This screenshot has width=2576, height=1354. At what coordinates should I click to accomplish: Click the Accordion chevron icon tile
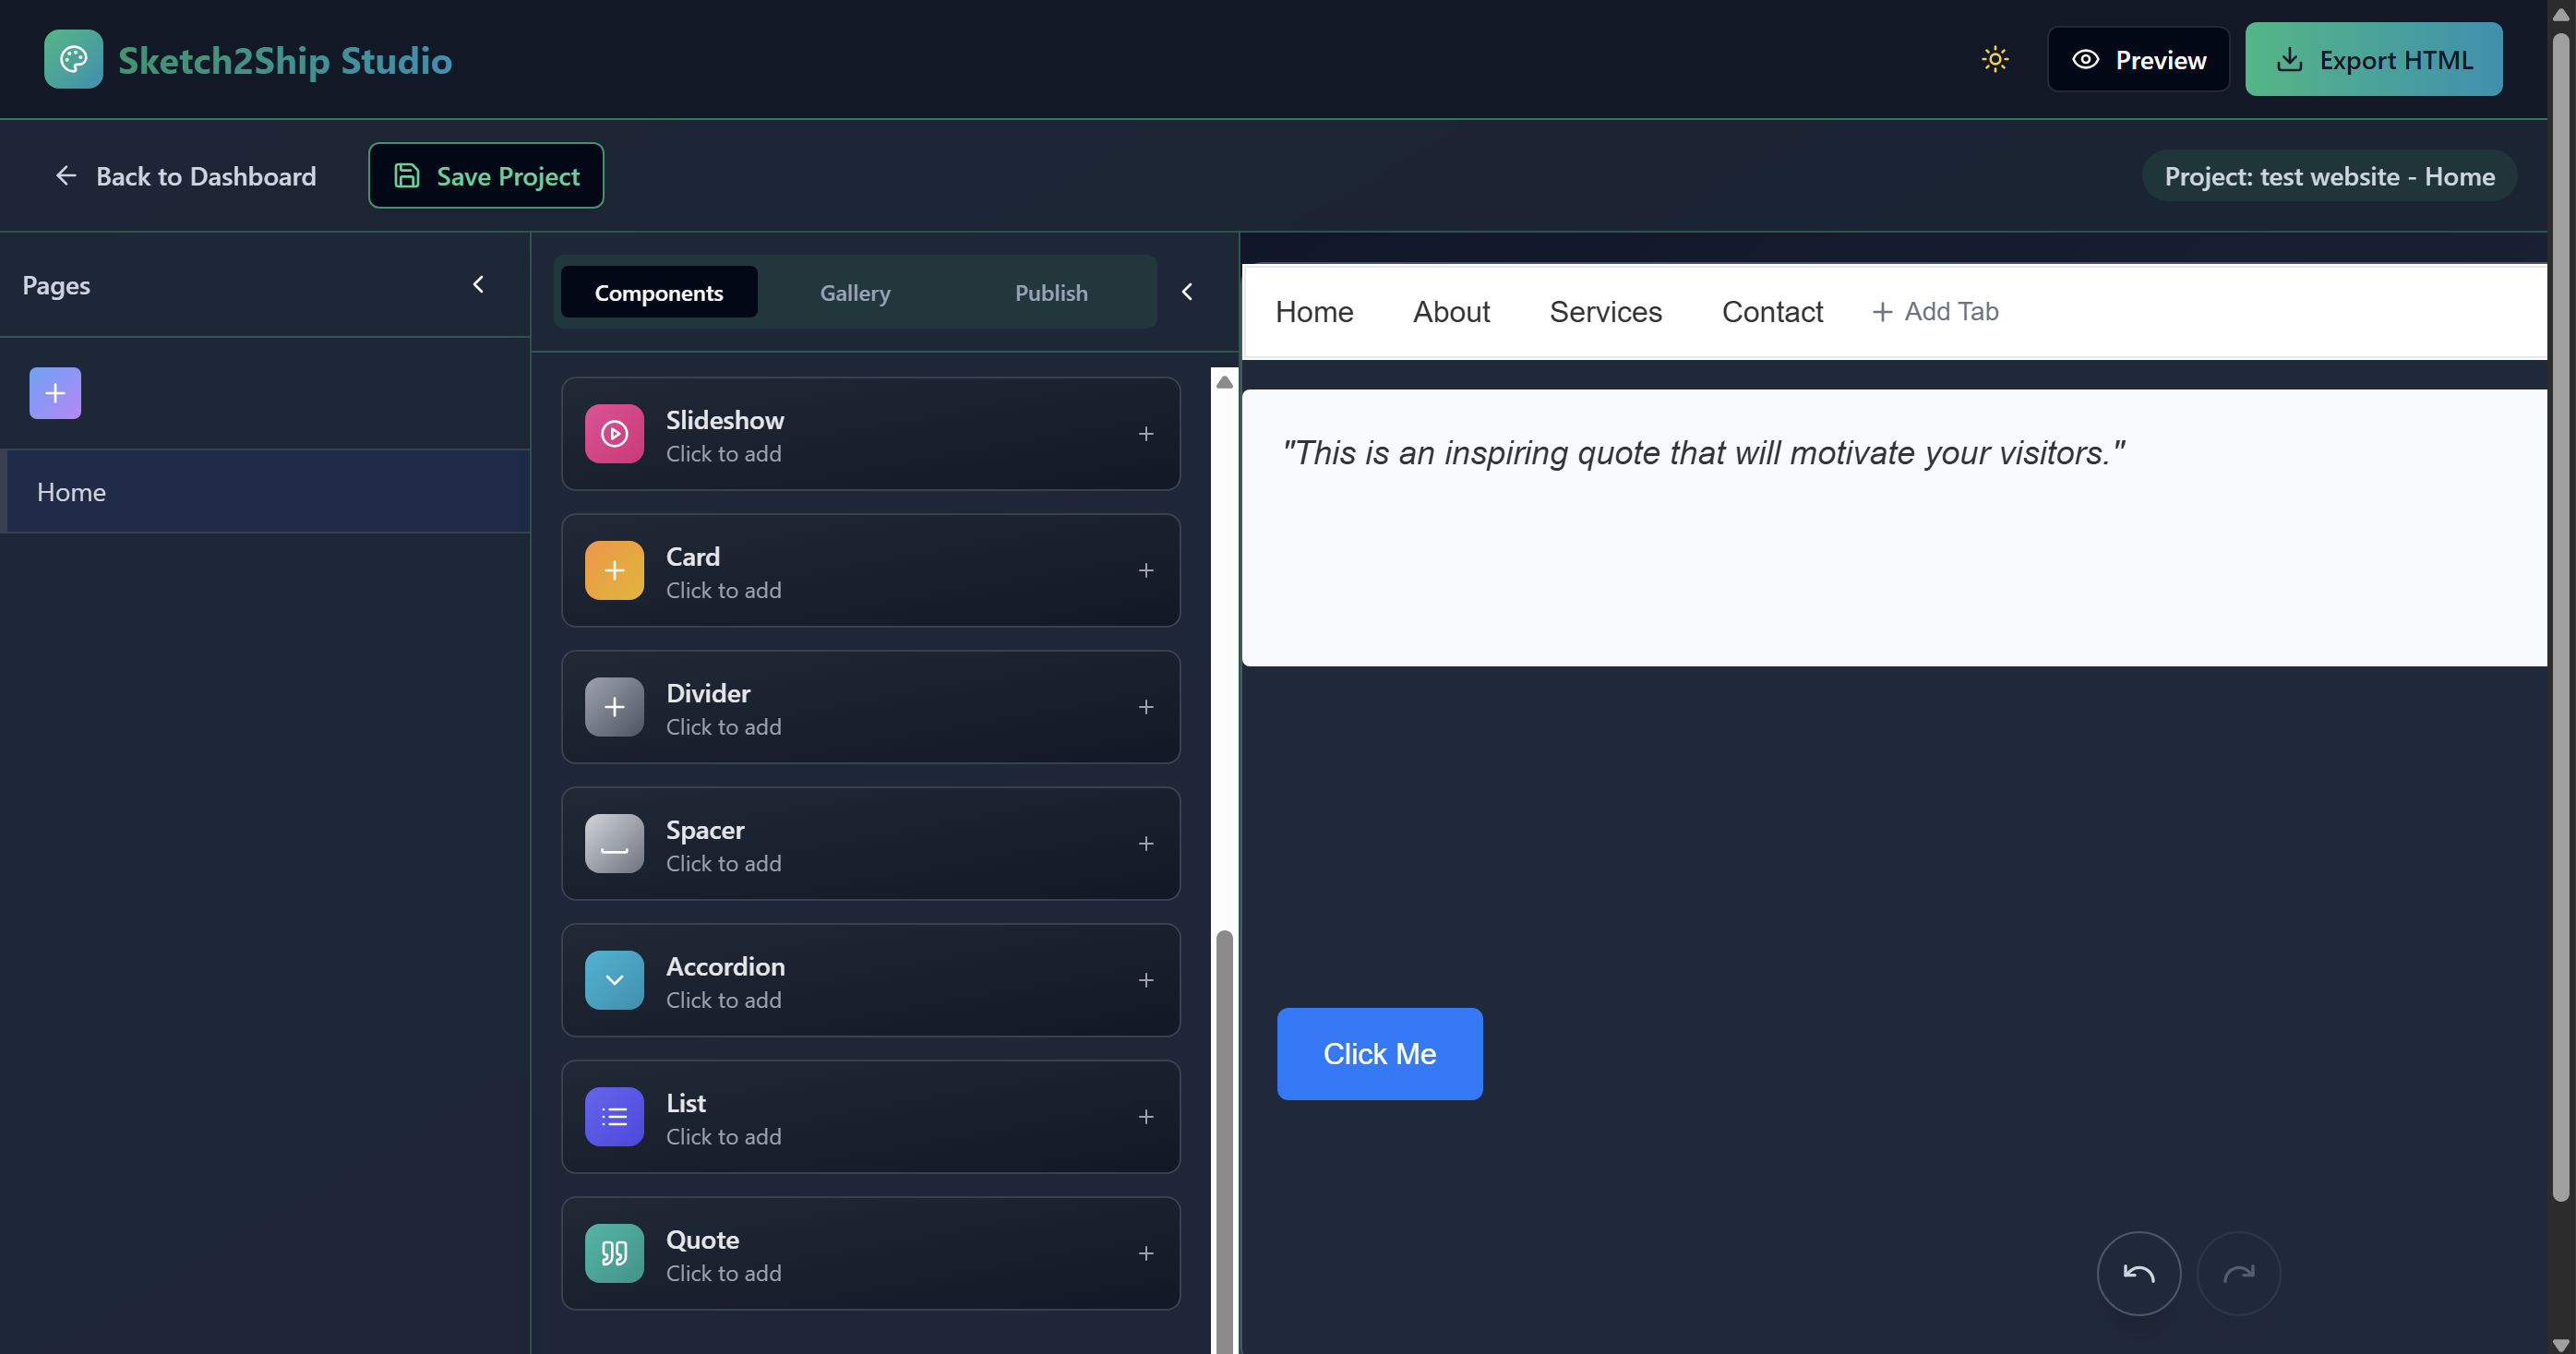pyautogui.click(x=614, y=980)
